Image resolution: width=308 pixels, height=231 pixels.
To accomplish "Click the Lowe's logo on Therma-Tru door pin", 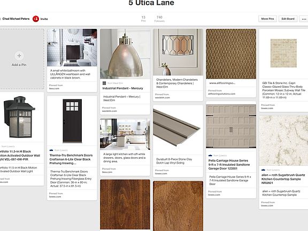I will (x=51, y=150).
